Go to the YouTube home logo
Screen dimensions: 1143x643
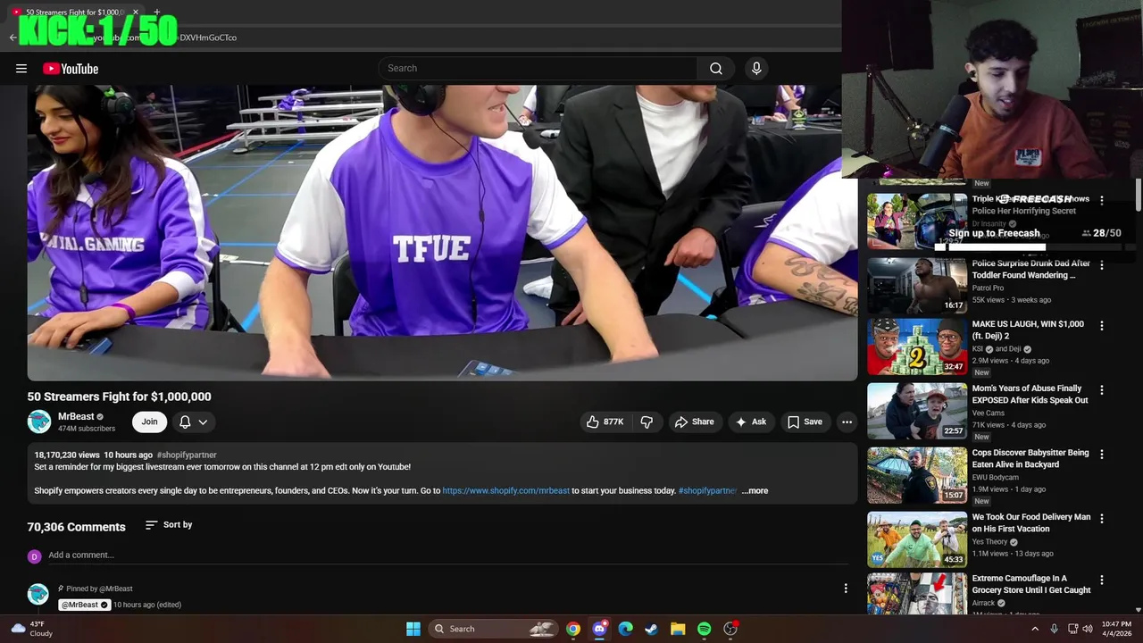click(71, 69)
